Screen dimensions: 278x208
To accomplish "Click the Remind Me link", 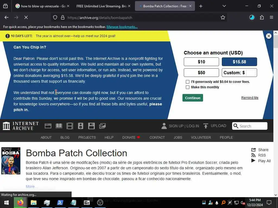I will pyautogui.click(x=250, y=97).
